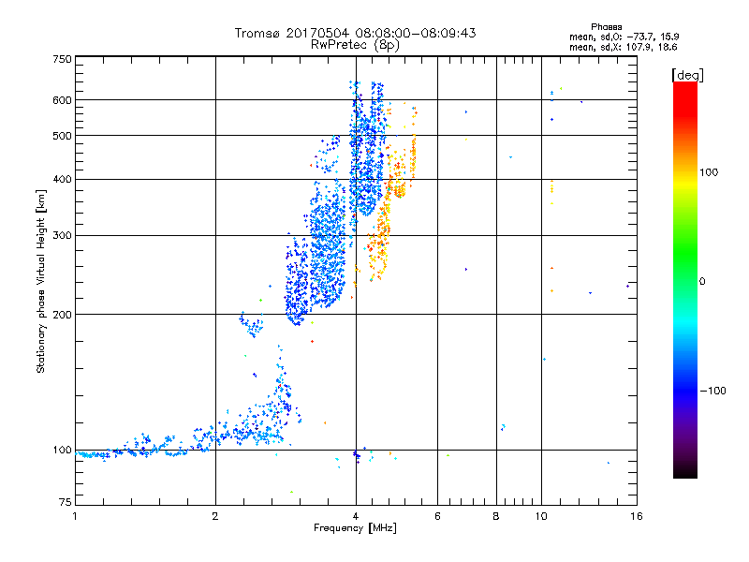Click the y-axis tick label '100'

tap(62, 451)
